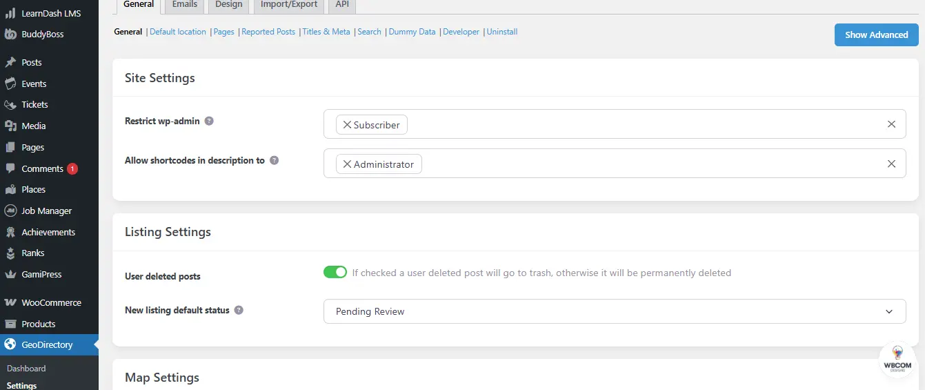925x390 pixels.
Task: Click the Site Settings heading
Action: click(160, 78)
